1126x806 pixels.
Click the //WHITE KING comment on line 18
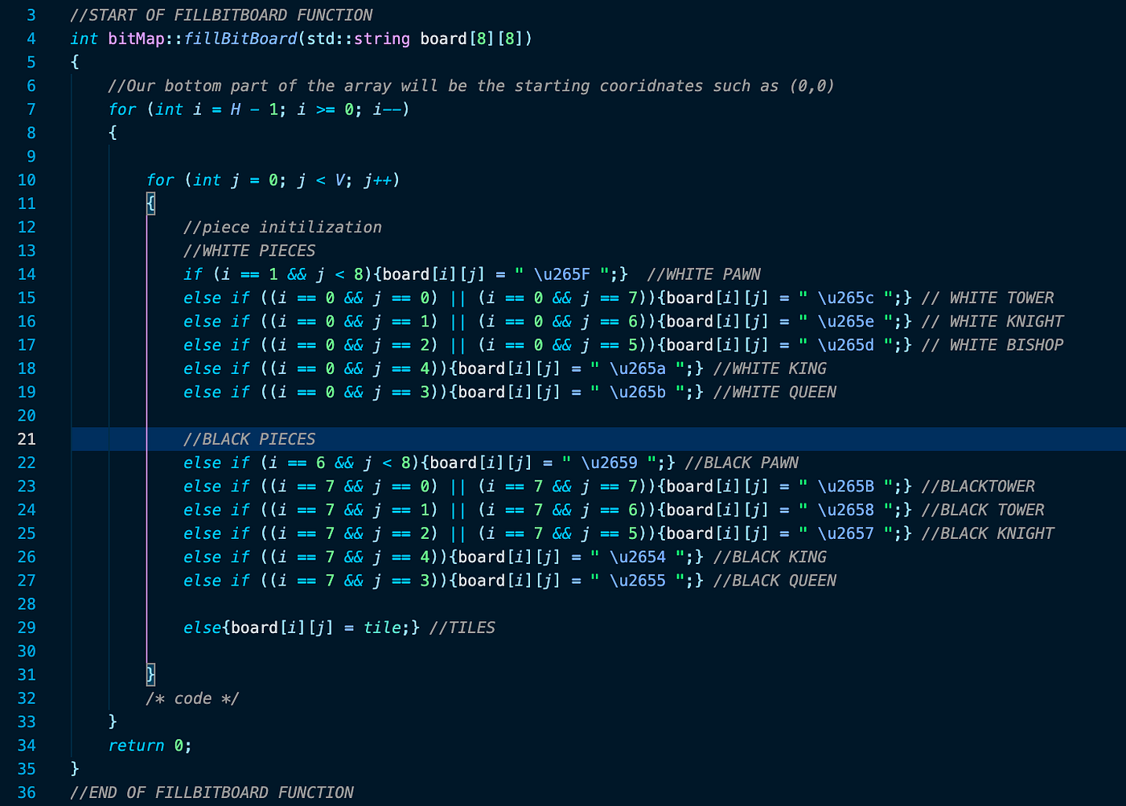point(769,368)
